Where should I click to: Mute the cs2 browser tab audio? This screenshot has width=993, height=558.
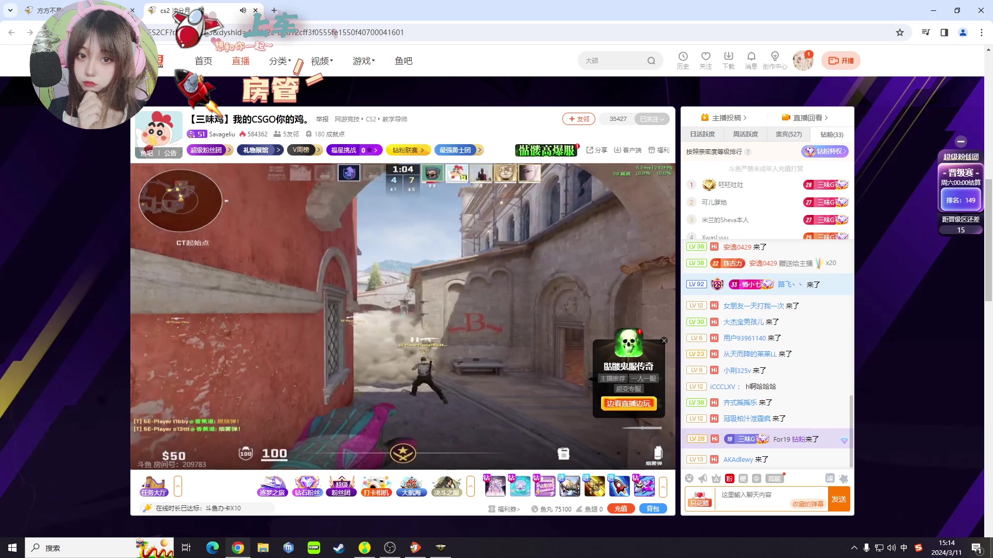(x=243, y=10)
